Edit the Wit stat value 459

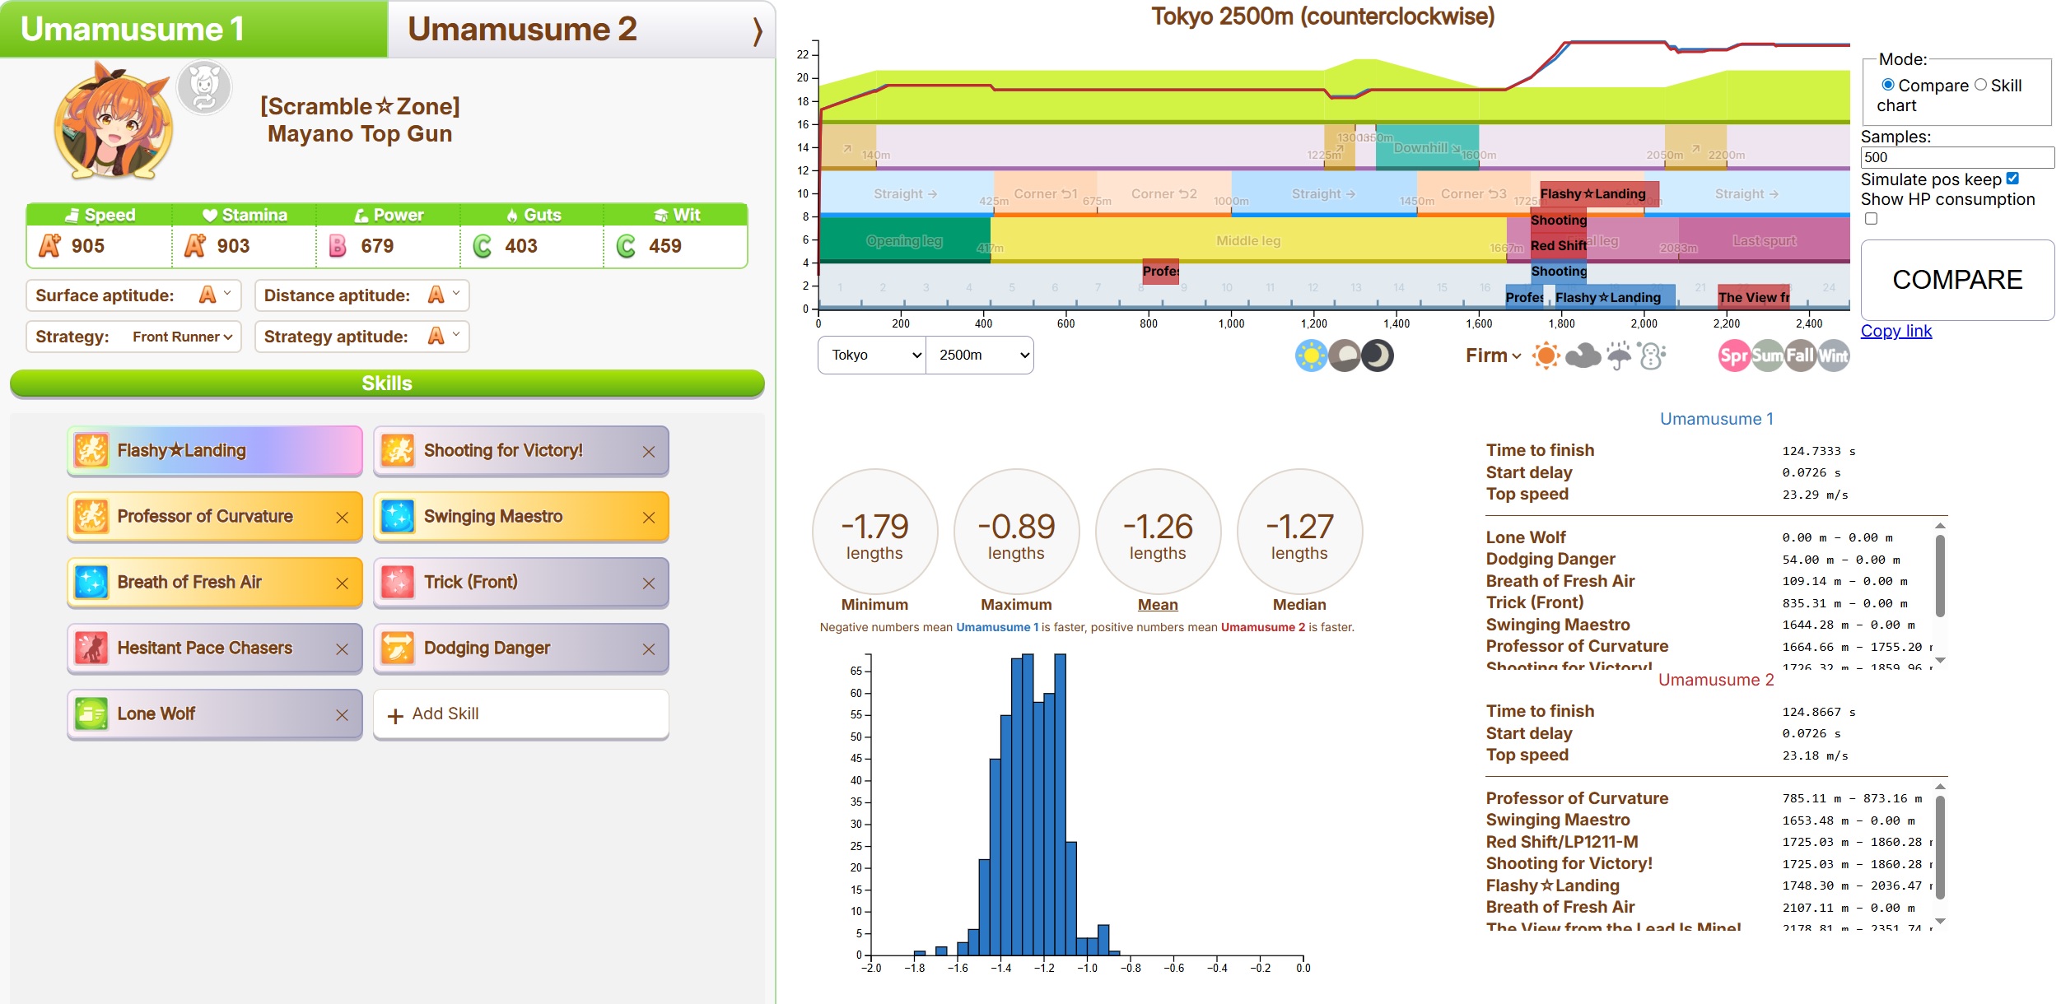pos(665,246)
